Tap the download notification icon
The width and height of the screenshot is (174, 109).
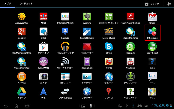point(133,106)
